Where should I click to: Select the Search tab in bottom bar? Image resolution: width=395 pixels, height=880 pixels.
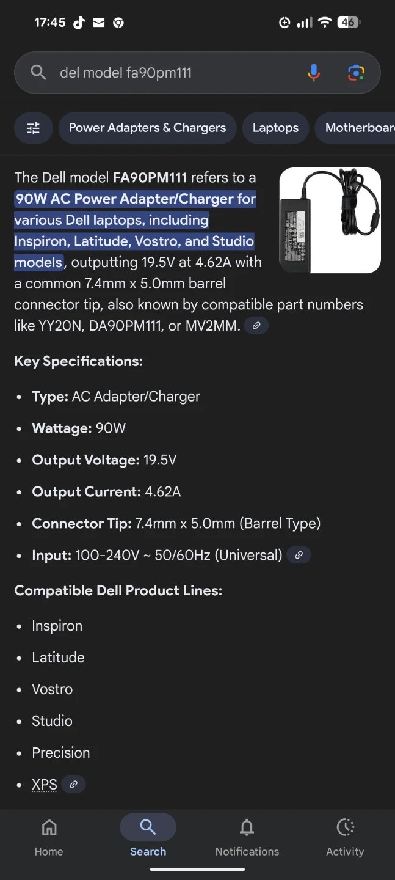point(148,838)
